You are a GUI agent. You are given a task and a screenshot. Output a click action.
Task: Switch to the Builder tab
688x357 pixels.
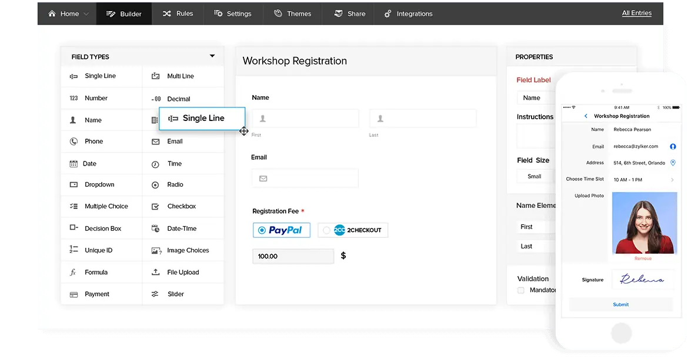(x=123, y=14)
